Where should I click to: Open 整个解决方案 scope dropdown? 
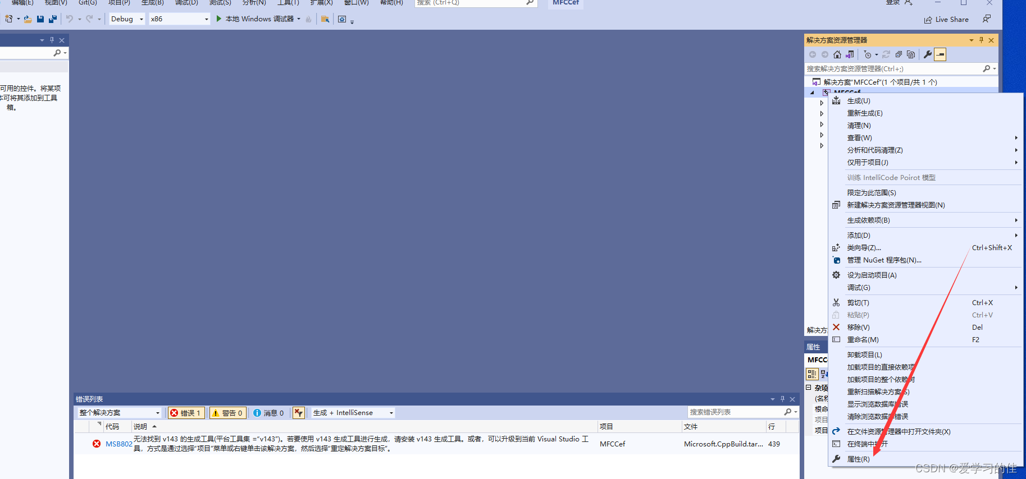119,413
